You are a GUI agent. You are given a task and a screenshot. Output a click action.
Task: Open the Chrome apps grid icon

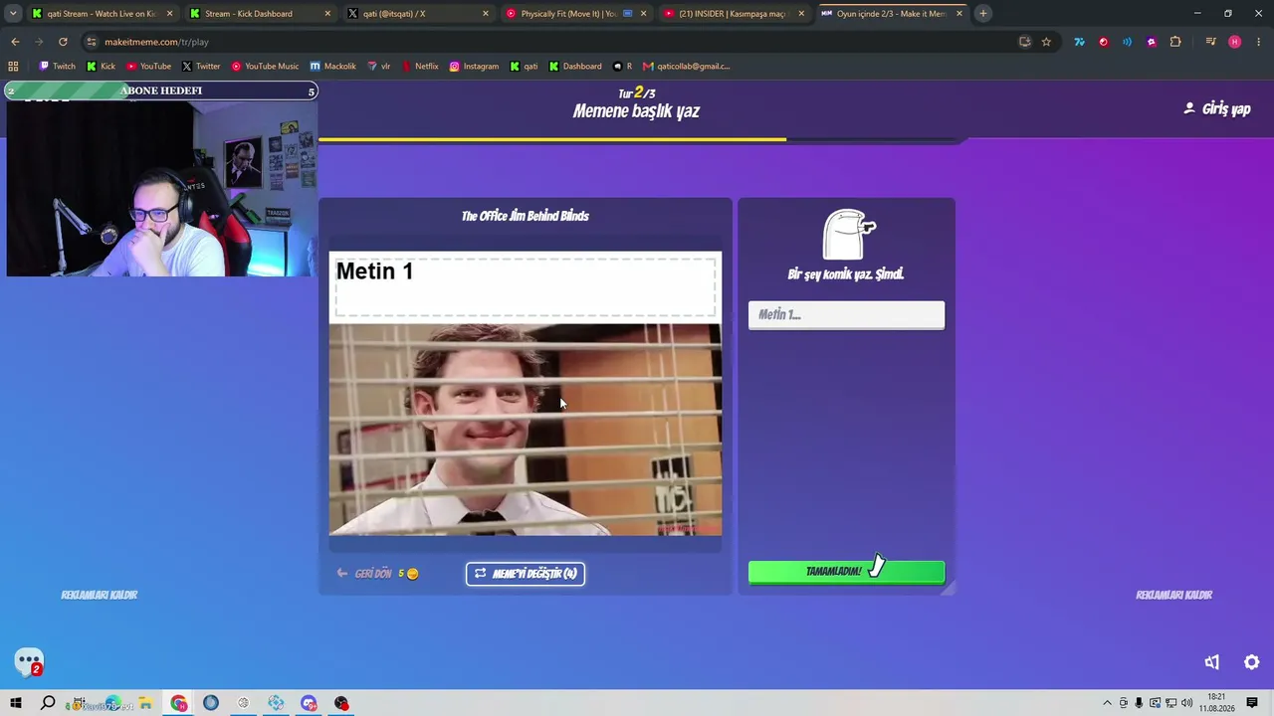(x=13, y=67)
